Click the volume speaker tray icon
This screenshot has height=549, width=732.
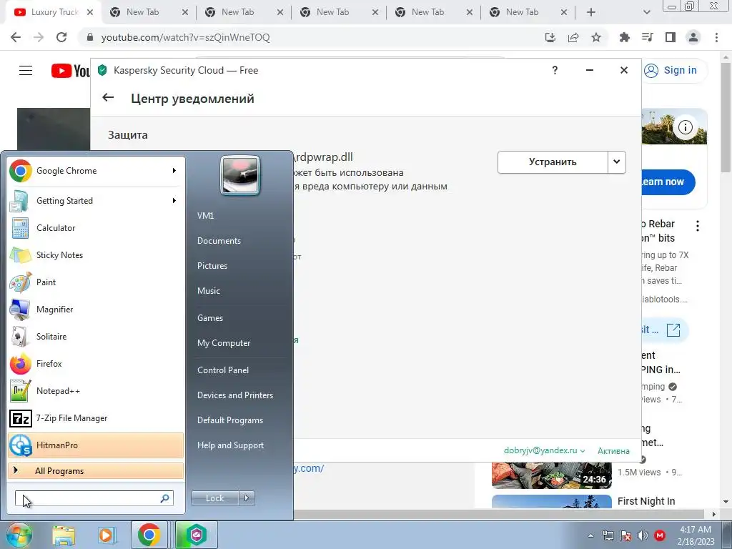pos(643,535)
